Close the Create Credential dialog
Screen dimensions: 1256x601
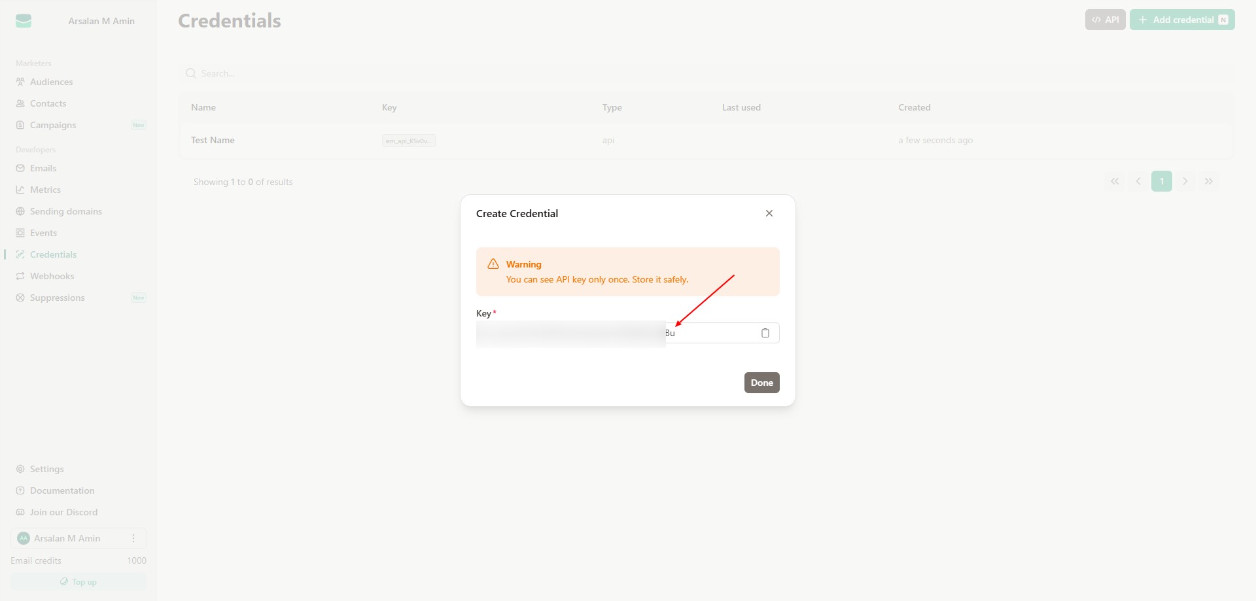click(769, 213)
